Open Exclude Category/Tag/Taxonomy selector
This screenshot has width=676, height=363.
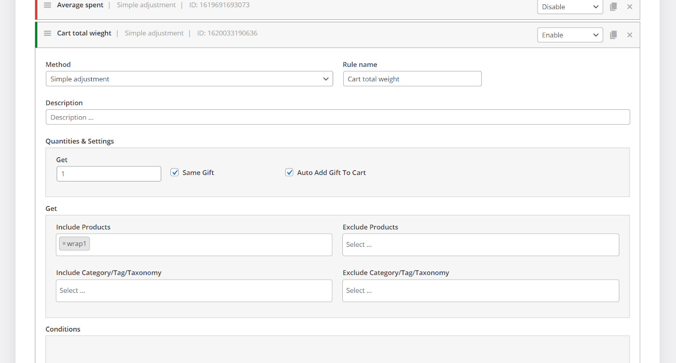pos(480,290)
